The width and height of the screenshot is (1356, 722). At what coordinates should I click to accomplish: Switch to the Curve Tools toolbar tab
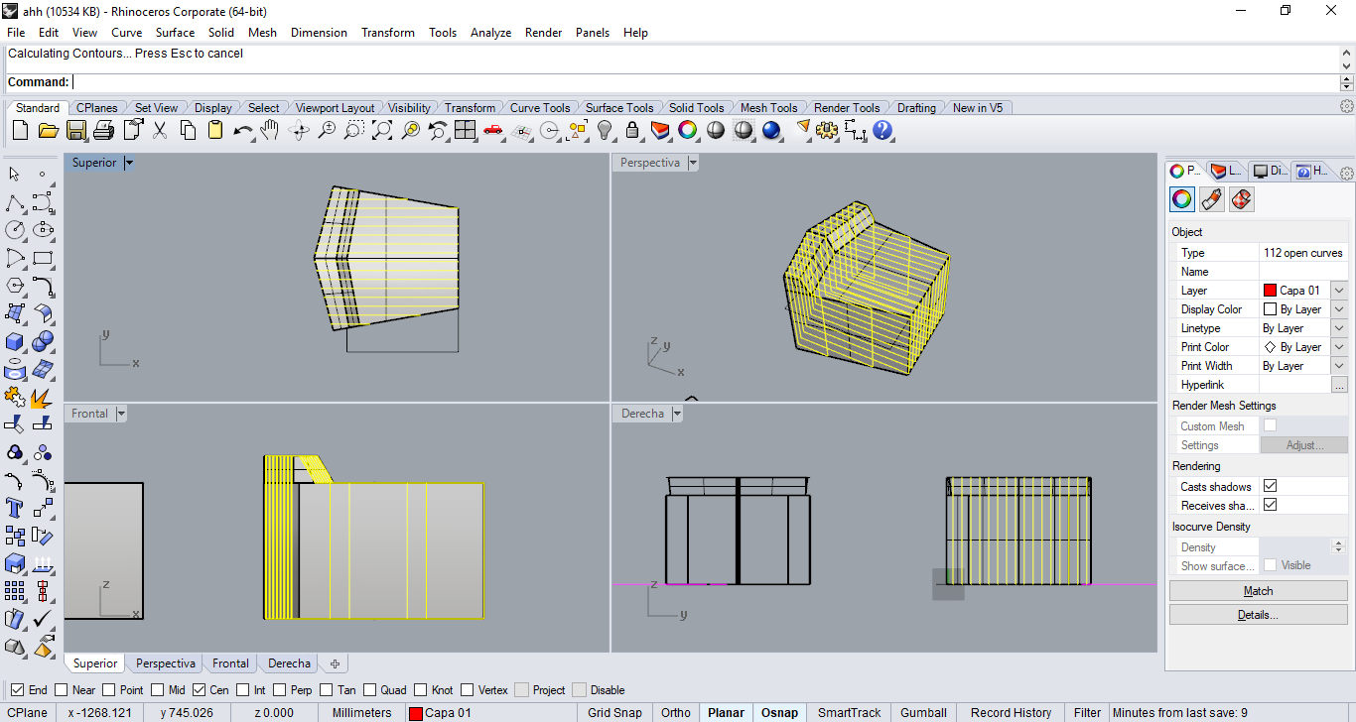[x=540, y=108]
